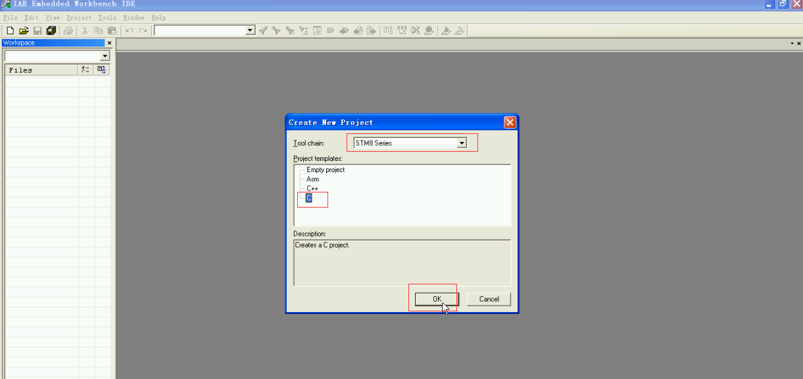Click the Next Bookmark toolbar icon
This screenshot has height=379, width=803.
point(344,31)
